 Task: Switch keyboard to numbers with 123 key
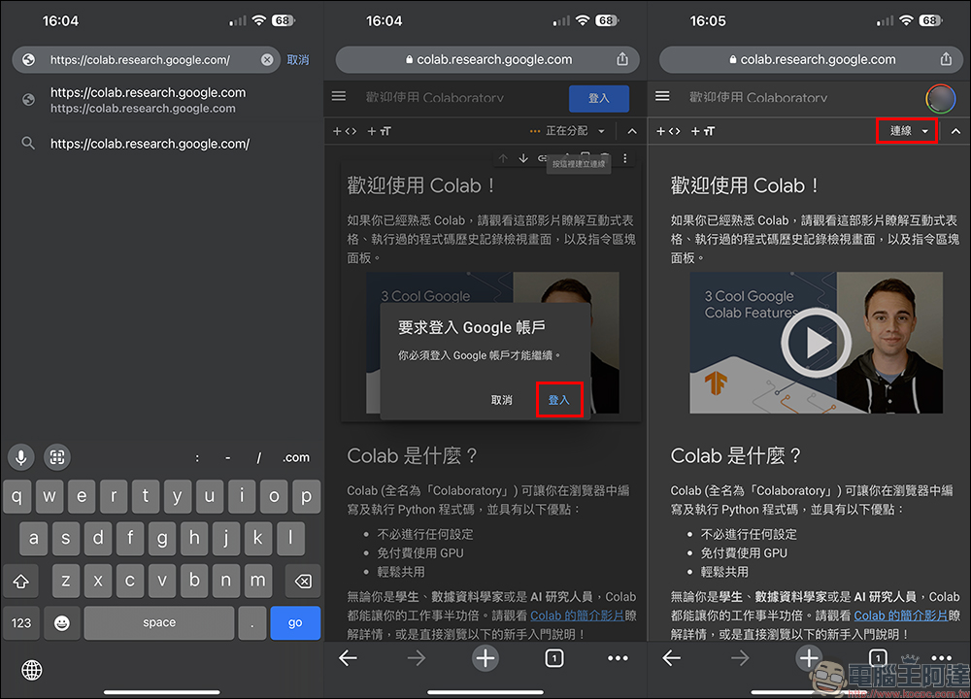click(21, 623)
